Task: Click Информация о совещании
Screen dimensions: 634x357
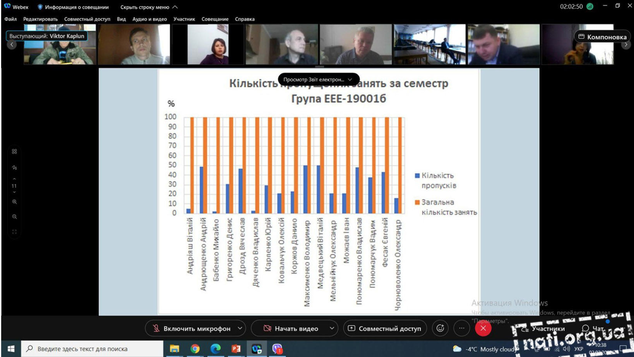Action: [x=73, y=7]
